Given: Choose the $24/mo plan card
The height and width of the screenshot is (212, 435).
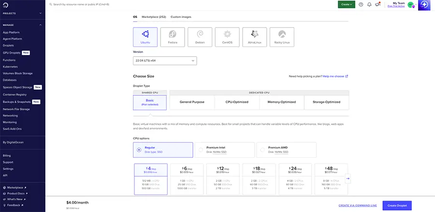Looking at the screenshot, I should click(x=295, y=179).
